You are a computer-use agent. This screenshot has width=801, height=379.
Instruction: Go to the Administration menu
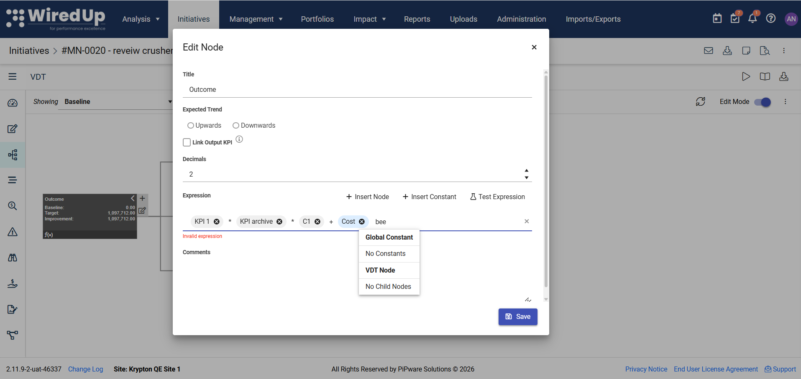click(x=522, y=19)
